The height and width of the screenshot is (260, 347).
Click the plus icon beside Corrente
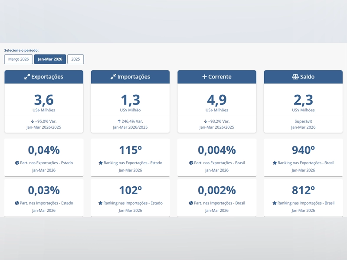pyautogui.click(x=204, y=77)
